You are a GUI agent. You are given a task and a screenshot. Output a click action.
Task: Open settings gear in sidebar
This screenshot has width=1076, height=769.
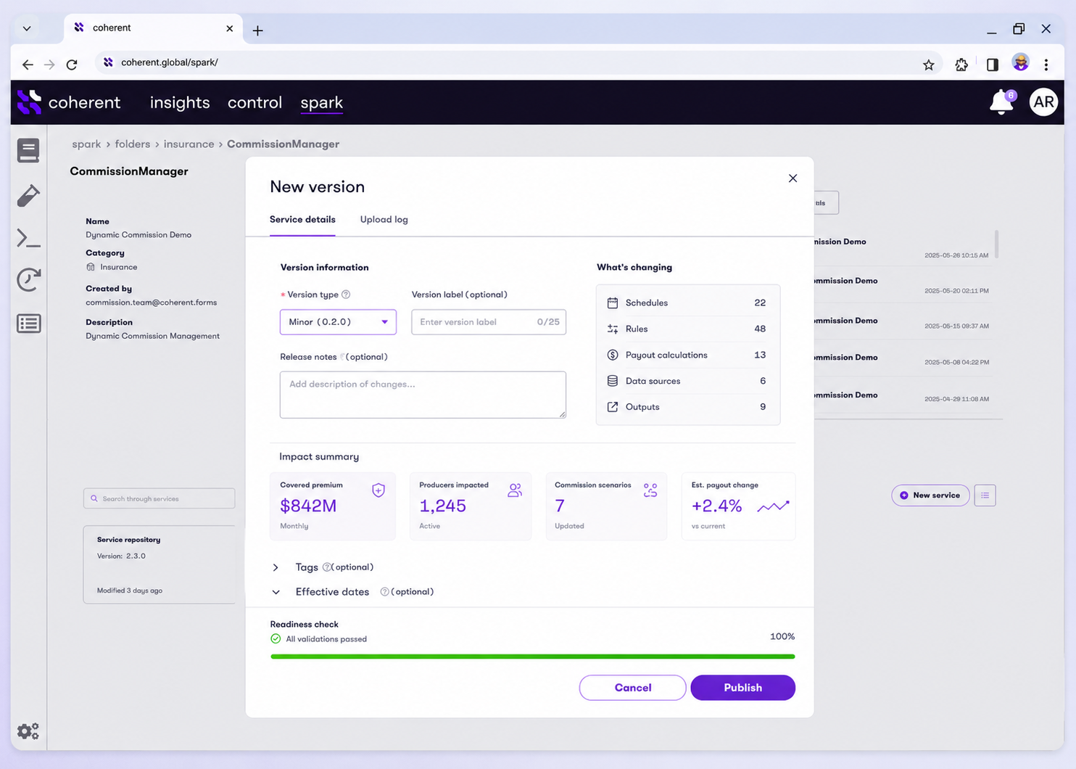pos(28,731)
